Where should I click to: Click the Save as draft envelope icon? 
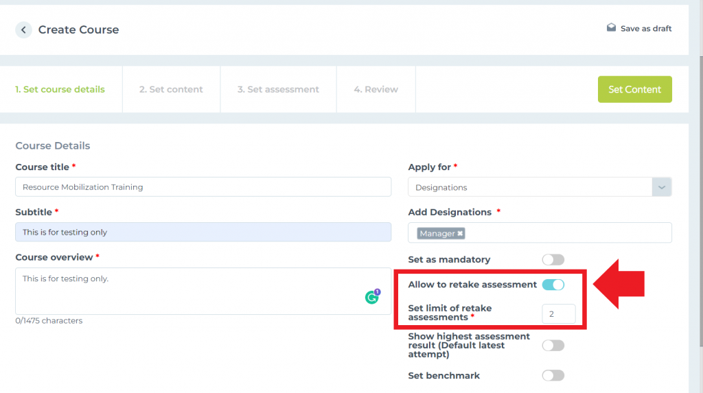[x=611, y=28]
